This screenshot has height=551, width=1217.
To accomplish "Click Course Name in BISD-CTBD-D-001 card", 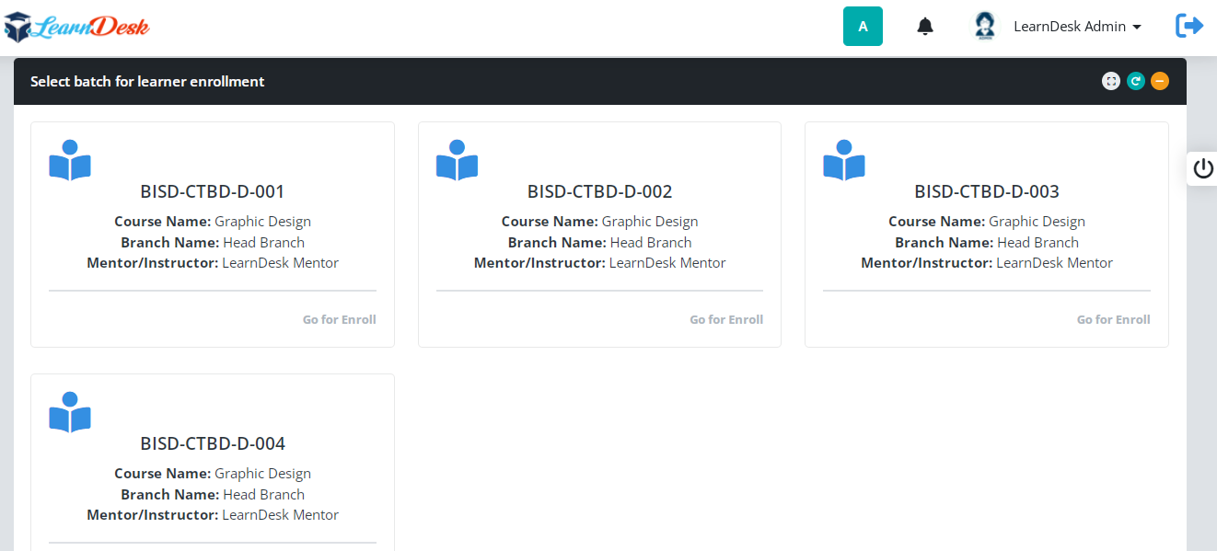I will (213, 222).
